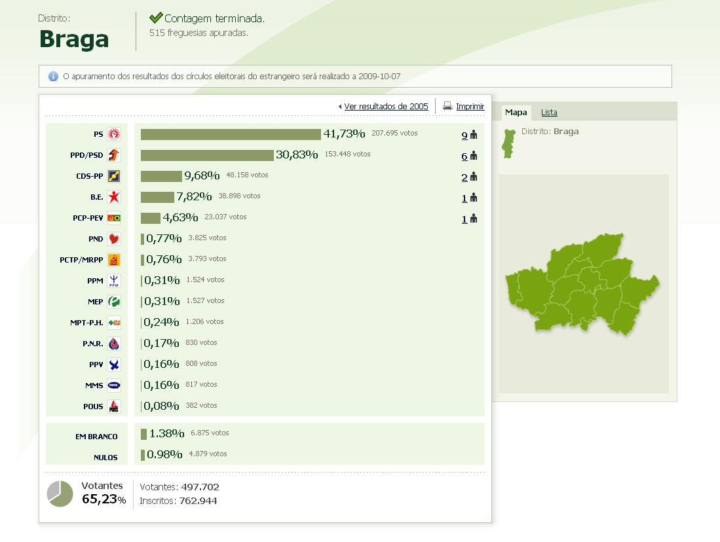
Task: Click the green checkmark by Contagem terminada
Action: (156, 18)
